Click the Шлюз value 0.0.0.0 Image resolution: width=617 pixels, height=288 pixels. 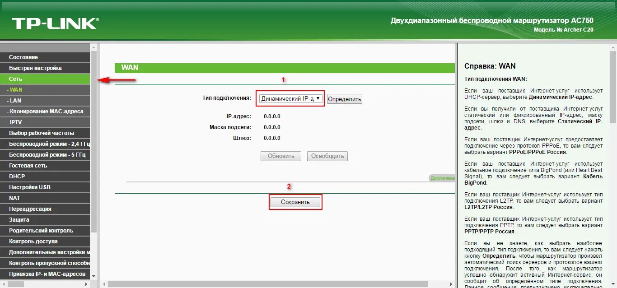pyautogui.click(x=272, y=138)
